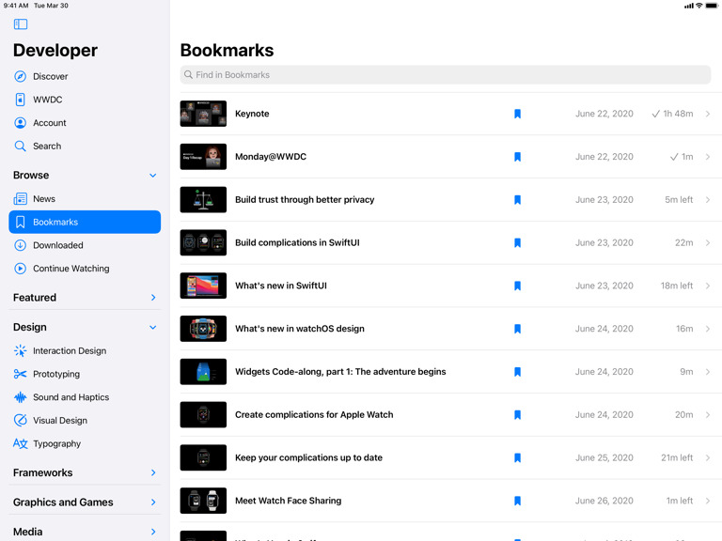Open the Downloaded arrow icon
Screen dimensions: 722x541
coord(21,245)
